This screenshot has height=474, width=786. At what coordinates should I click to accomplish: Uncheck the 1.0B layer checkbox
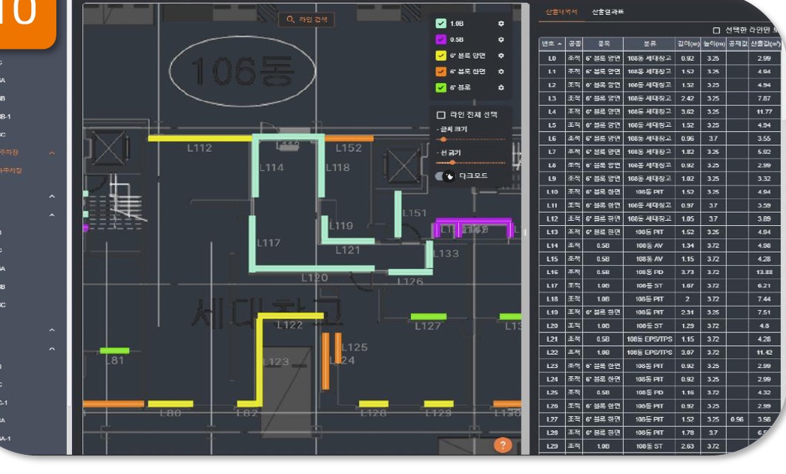coord(440,24)
